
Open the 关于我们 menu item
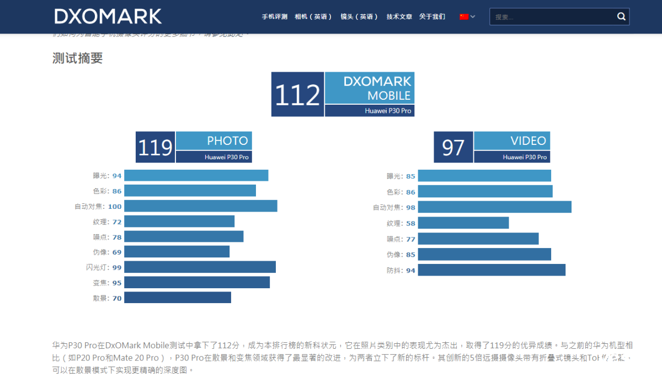(x=432, y=17)
